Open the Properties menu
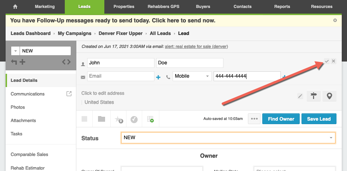Screen dimensions: 347x171 [x=124, y=7]
